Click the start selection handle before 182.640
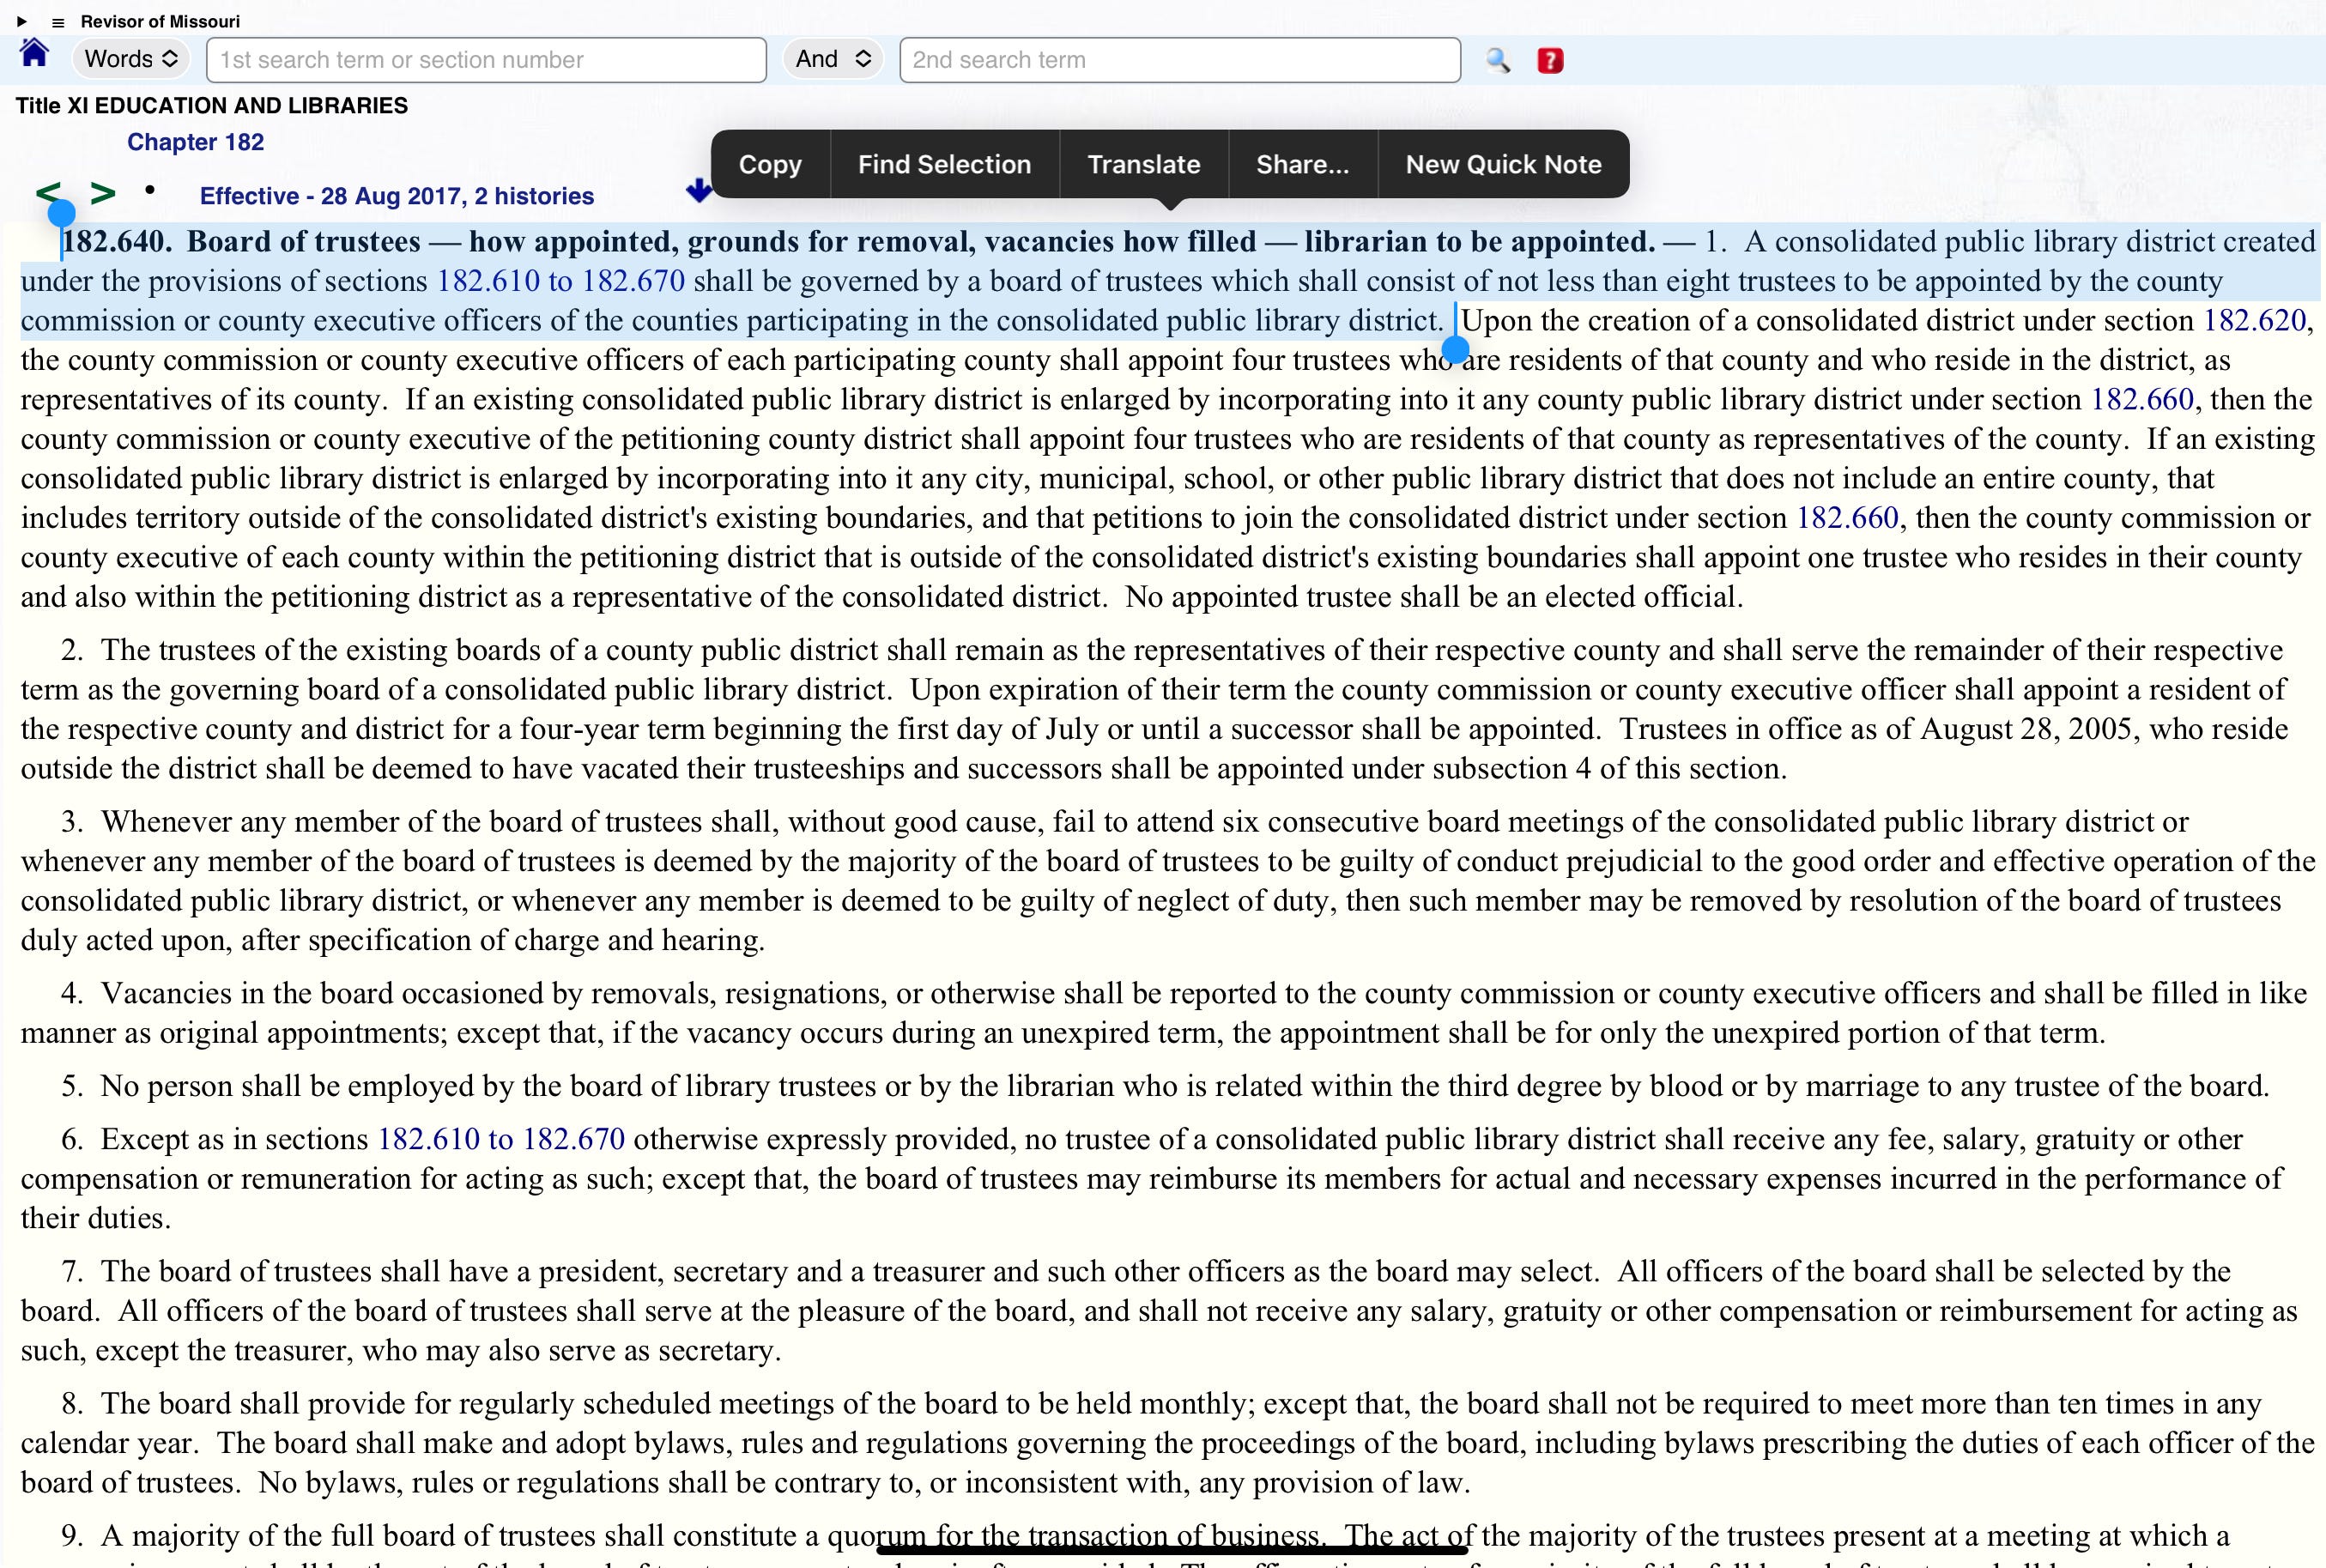2326x1568 pixels. [x=61, y=213]
